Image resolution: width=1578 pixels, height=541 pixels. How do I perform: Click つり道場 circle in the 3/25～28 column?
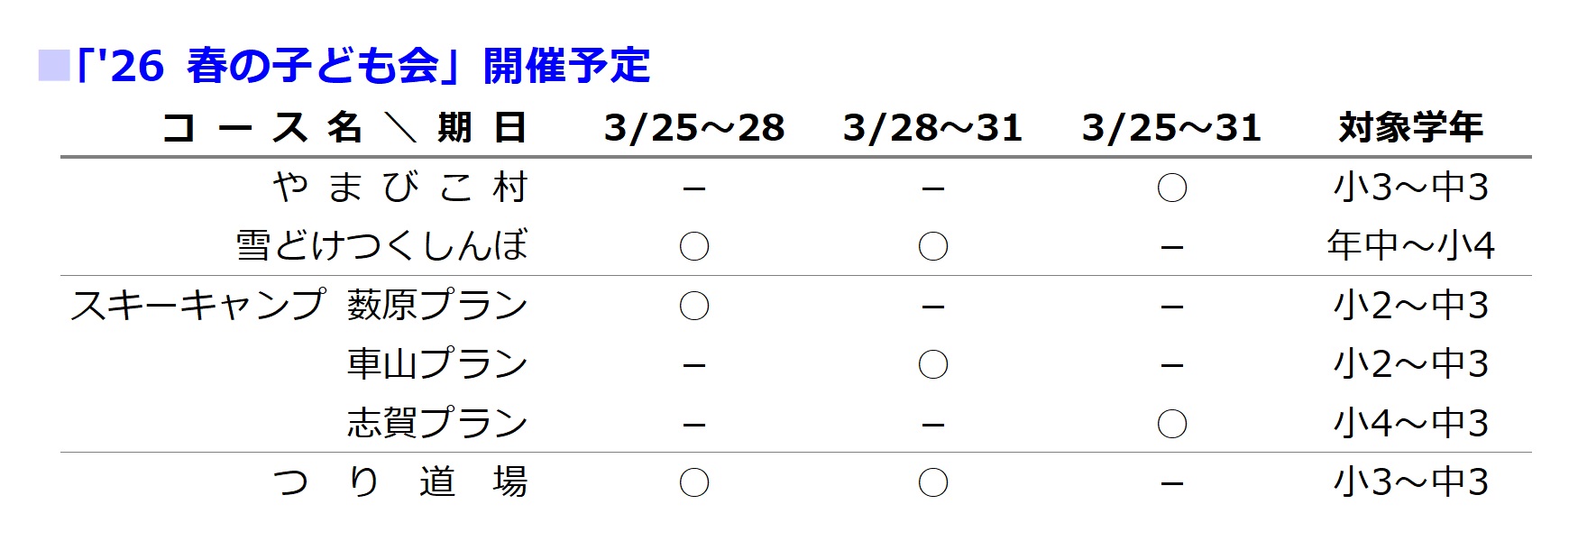694,482
